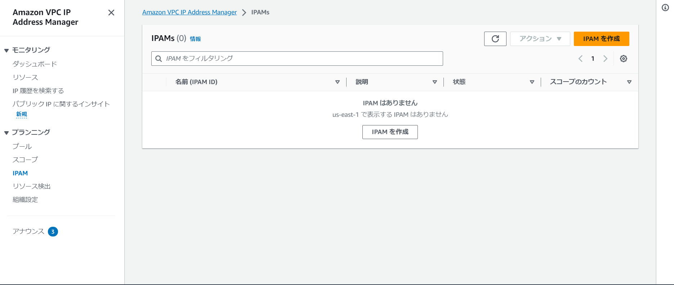Focus the IPAM をフィルタリング search field
674x285 pixels.
297,59
